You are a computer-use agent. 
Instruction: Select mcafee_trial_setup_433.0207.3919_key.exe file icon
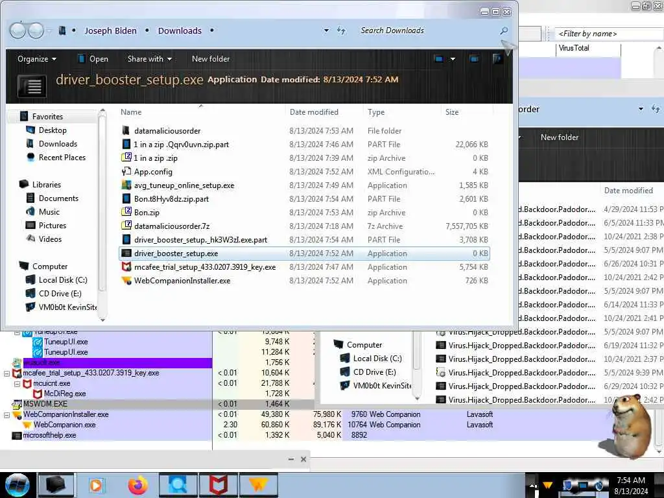coord(126,267)
